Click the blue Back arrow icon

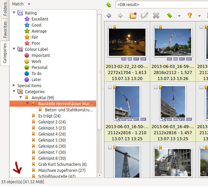click(109, 16)
